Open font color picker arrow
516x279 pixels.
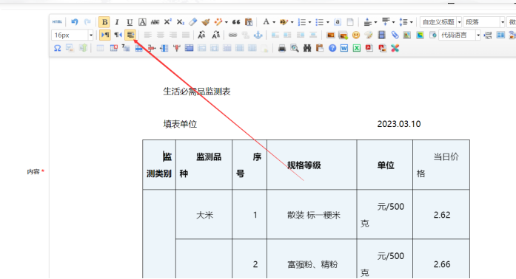point(274,22)
